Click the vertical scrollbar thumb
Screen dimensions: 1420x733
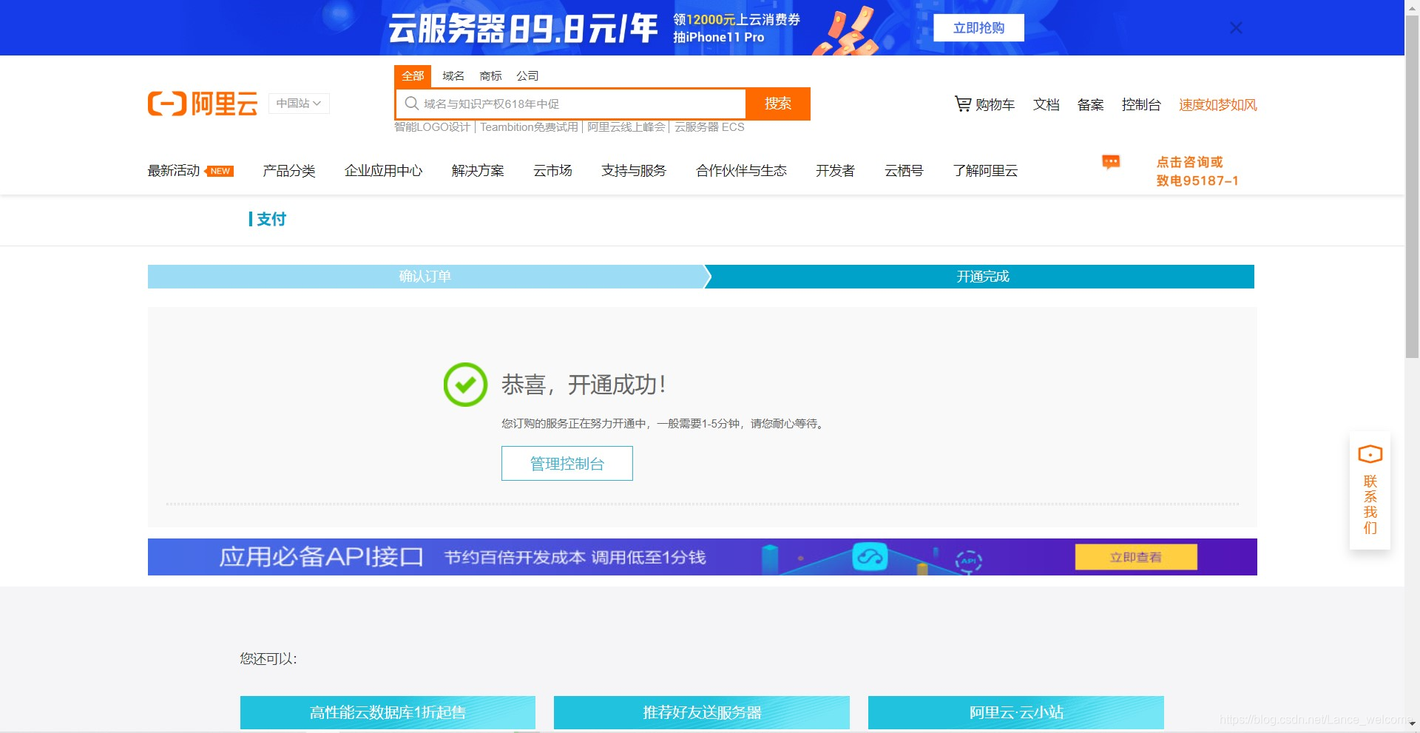point(1412,185)
